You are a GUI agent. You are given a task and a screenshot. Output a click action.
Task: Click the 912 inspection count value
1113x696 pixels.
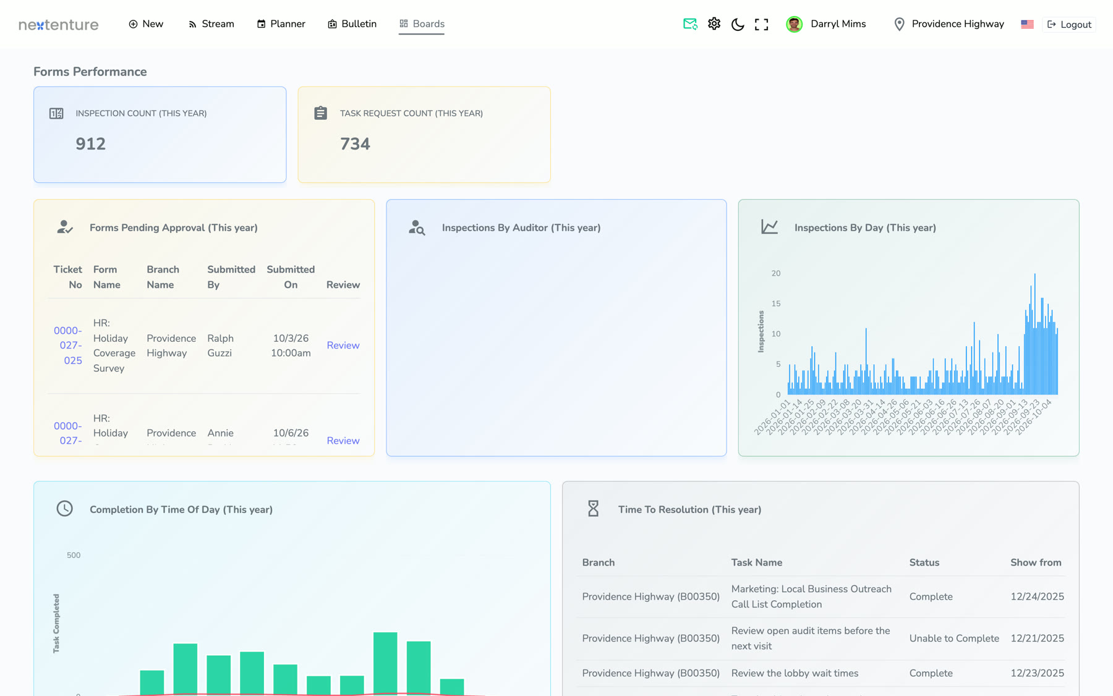[90, 144]
